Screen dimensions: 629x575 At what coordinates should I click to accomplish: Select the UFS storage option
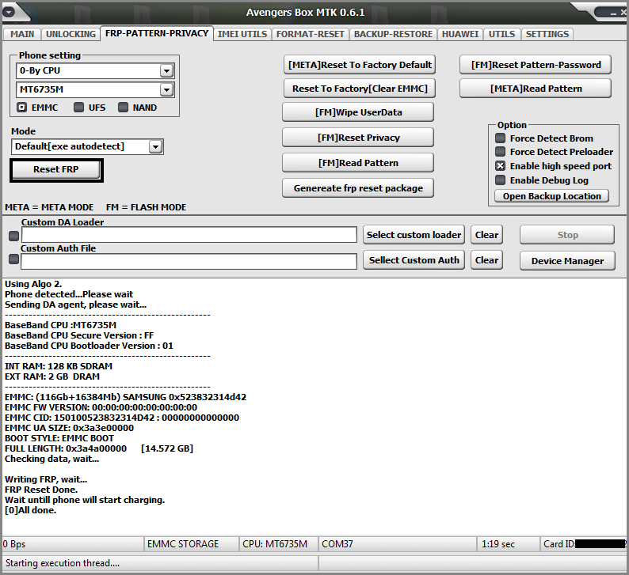78,108
